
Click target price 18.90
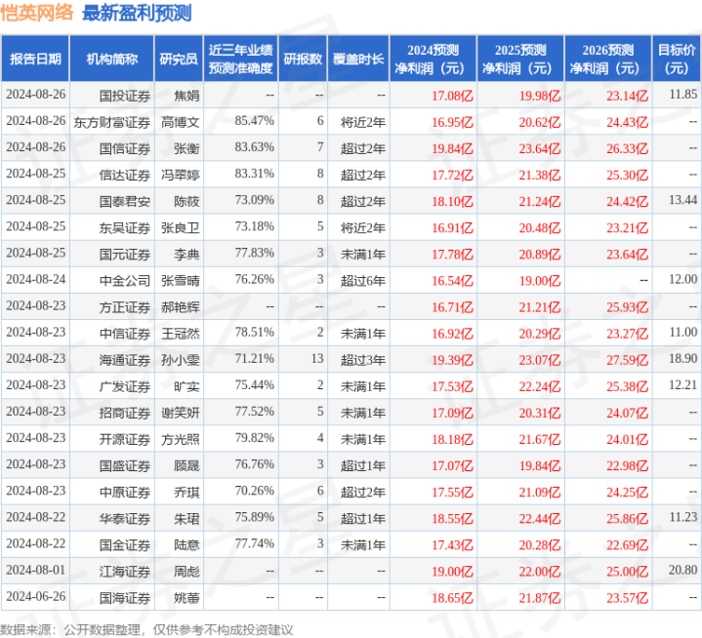(683, 358)
